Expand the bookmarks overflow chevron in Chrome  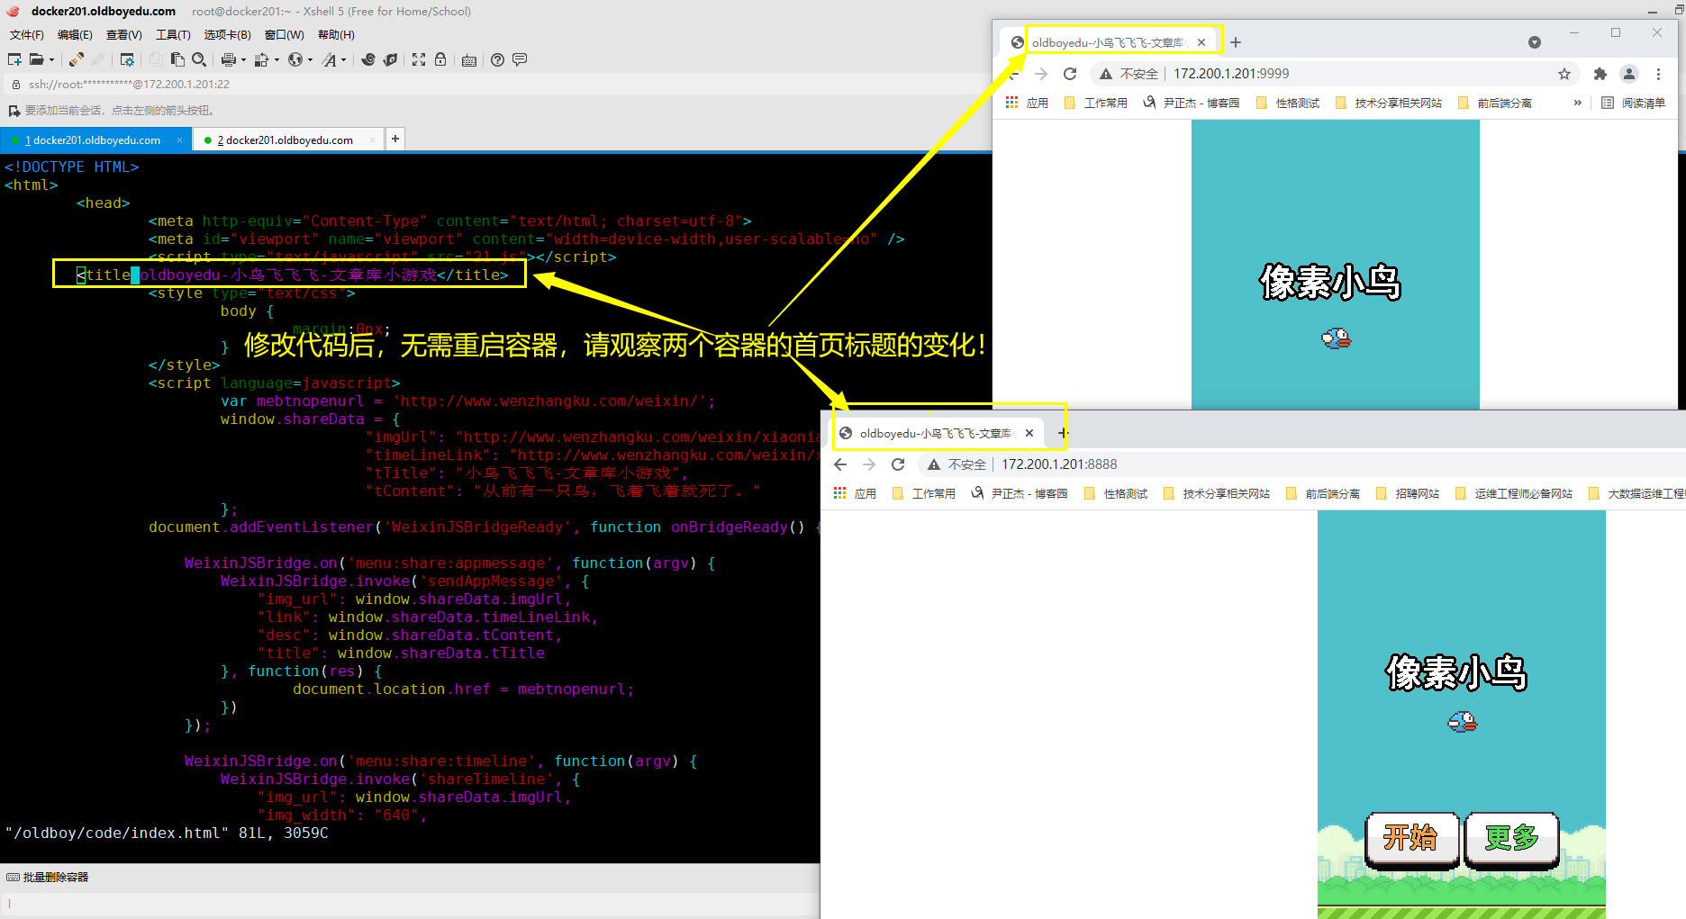pyautogui.click(x=1578, y=103)
